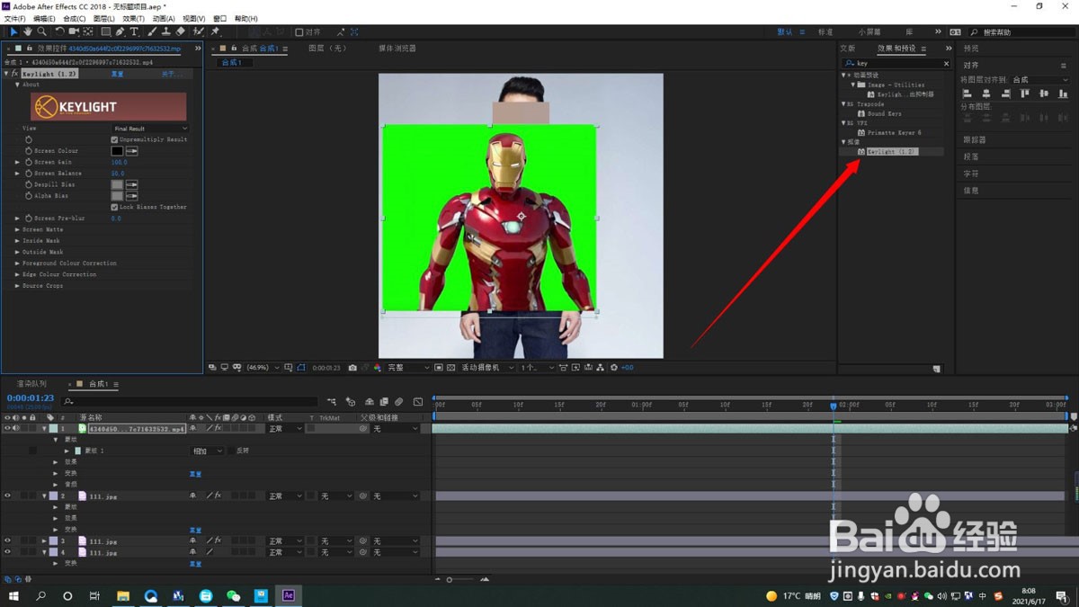Select the Type text tool
Viewport: 1079px width, 607px height.
(134, 31)
